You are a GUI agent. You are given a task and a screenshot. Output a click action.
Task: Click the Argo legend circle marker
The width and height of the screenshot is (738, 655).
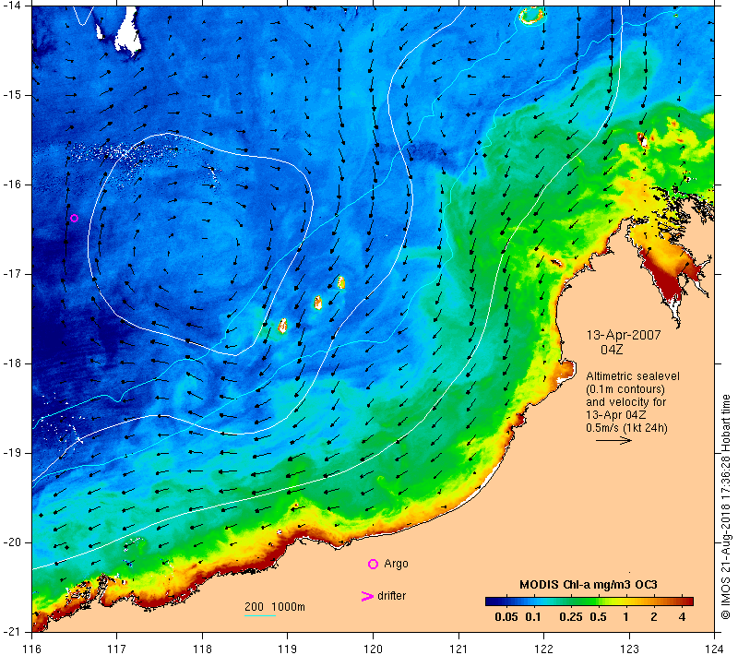373,564
